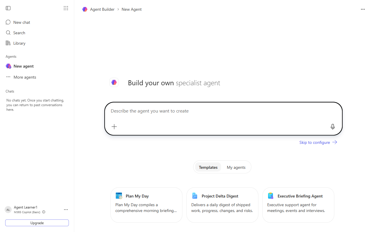Viewport: 371px width, 232px height.
Task: Click the New chat bubble icon
Action: pyautogui.click(x=8, y=22)
